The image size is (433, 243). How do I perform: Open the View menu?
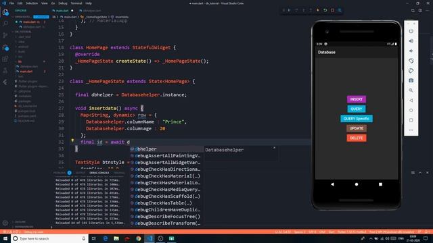click(45, 3)
